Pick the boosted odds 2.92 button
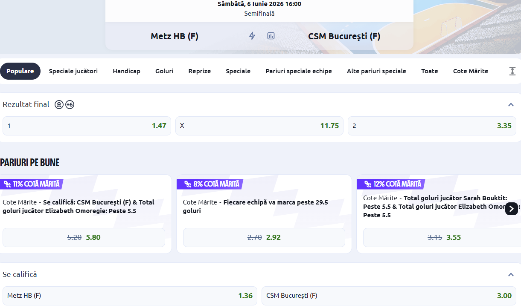 (x=264, y=237)
